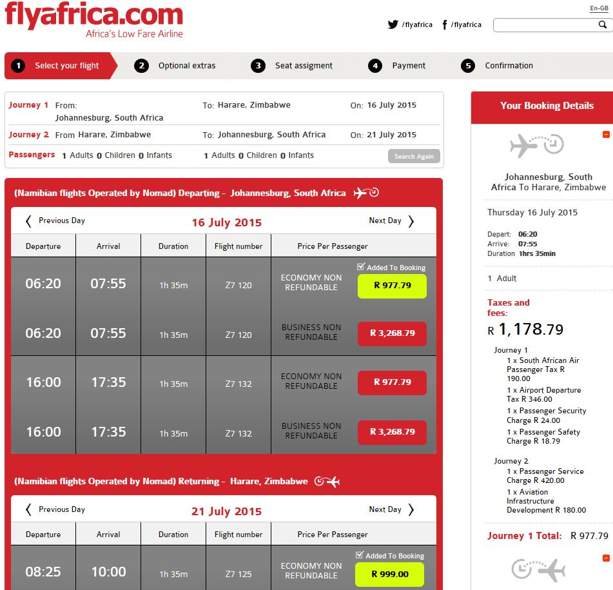Open the flyafrica Twitter icon

(x=393, y=25)
